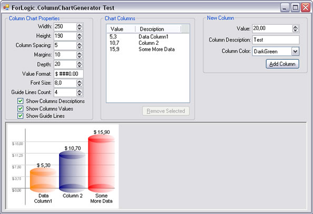The image size is (313, 214).
Task: Decrease Guide Lines Count down arrow
Action: tap(80, 94)
